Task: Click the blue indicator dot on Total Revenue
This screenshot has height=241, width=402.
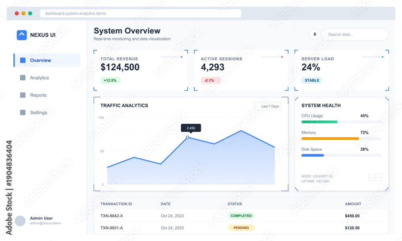Action: (182, 57)
